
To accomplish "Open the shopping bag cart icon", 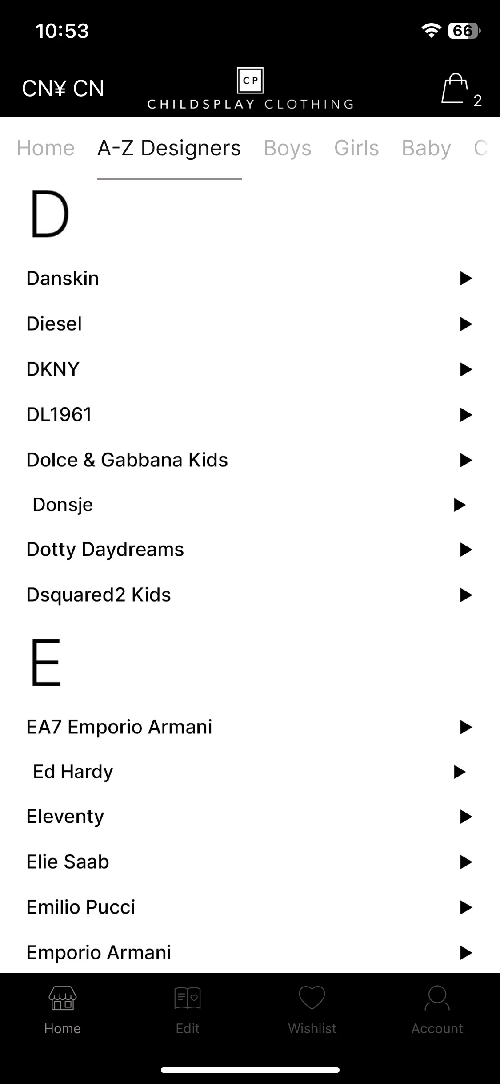I will [455, 89].
